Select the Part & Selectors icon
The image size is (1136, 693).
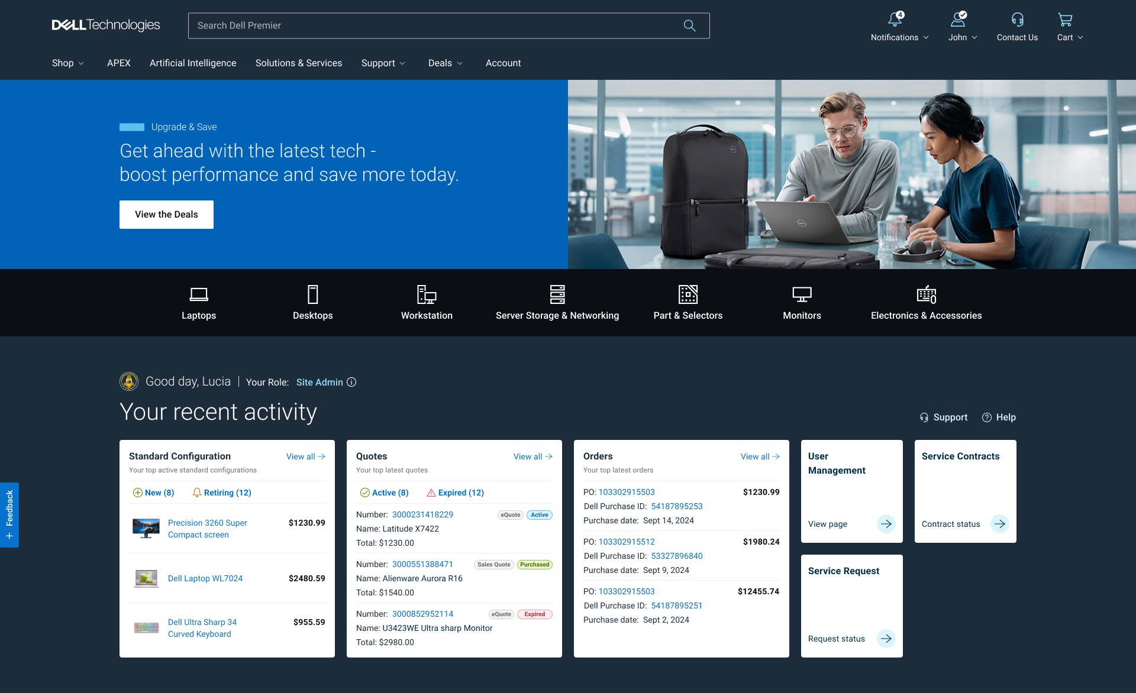coord(688,294)
